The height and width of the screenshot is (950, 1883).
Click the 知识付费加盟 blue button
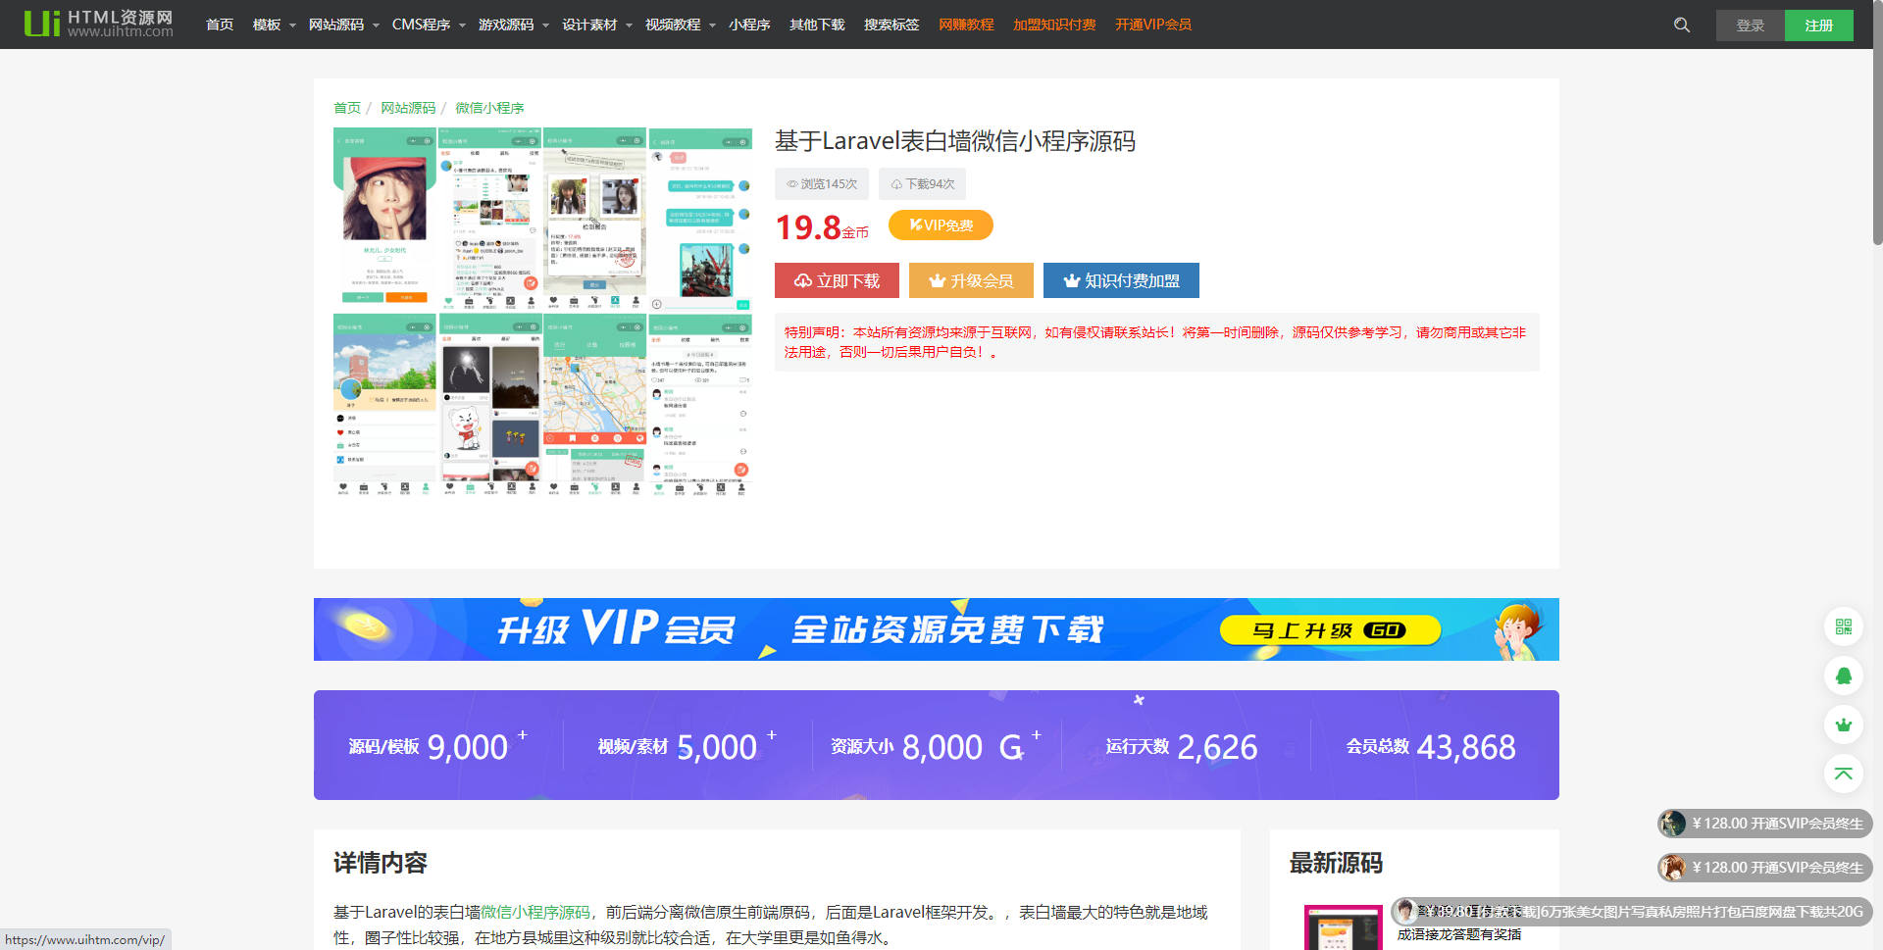tap(1121, 280)
